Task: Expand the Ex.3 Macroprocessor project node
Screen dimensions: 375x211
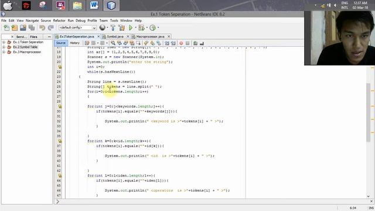Action: [x=4, y=52]
